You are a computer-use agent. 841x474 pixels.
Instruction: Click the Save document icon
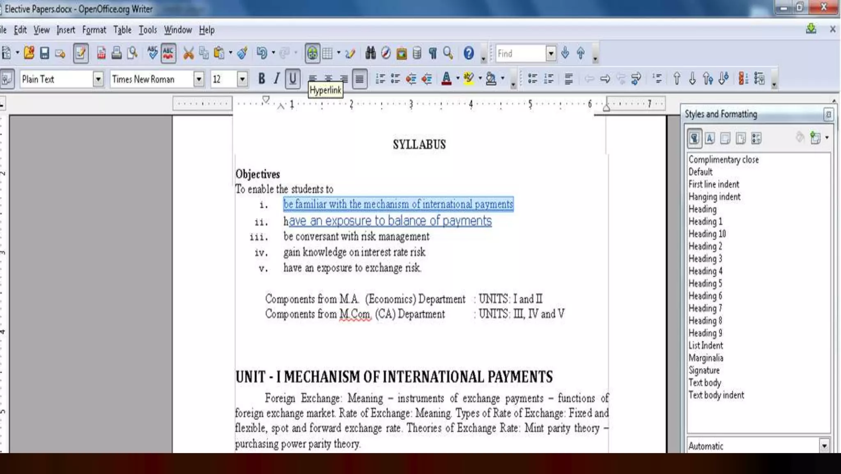[x=44, y=53]
